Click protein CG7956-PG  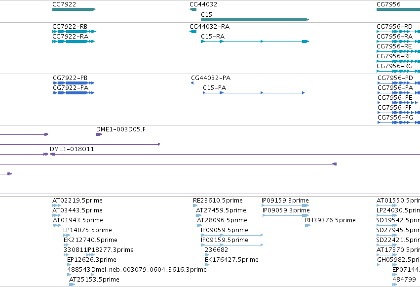[395, 118]
